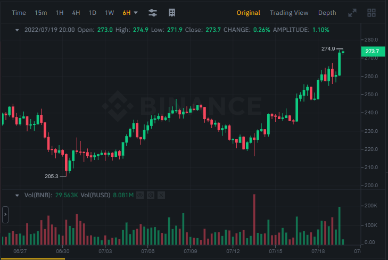Collapse the candle OHLC info row
Image resolution: width=388 pixels, height=260 pixels.
tap(17, 30)
